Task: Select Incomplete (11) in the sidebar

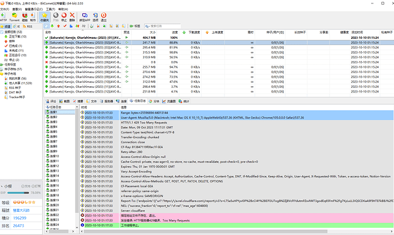Action: [16, 50]
